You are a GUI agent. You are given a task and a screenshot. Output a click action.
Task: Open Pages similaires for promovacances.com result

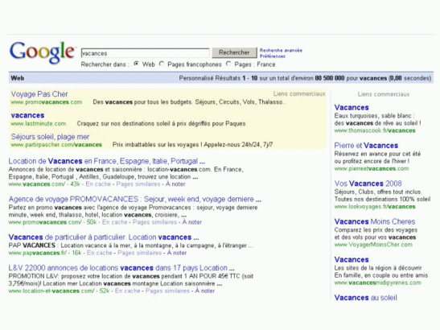[x=154, y=222]
